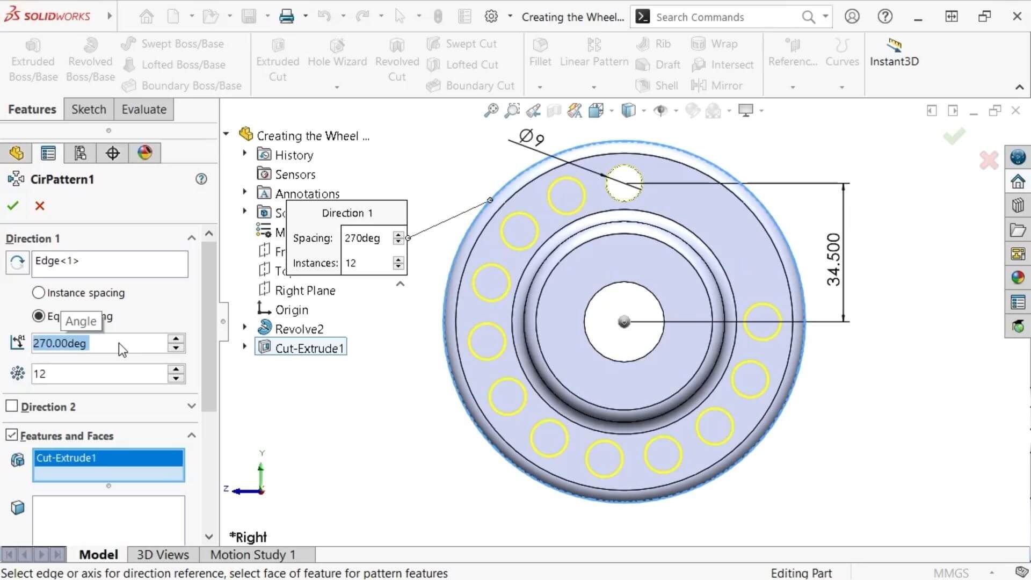Switch to the Sketch tab
Image resolution: width=1031 pixels, height=580 pixels.
(89, 110)
